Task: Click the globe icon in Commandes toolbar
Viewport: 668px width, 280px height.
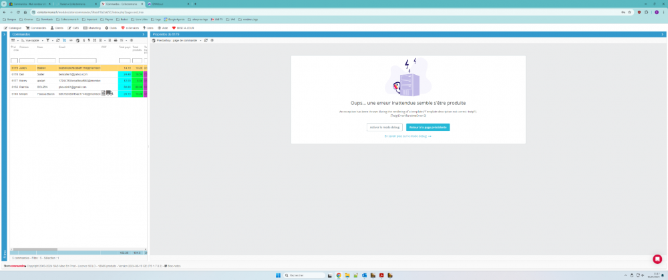Action: click(77, 40)
